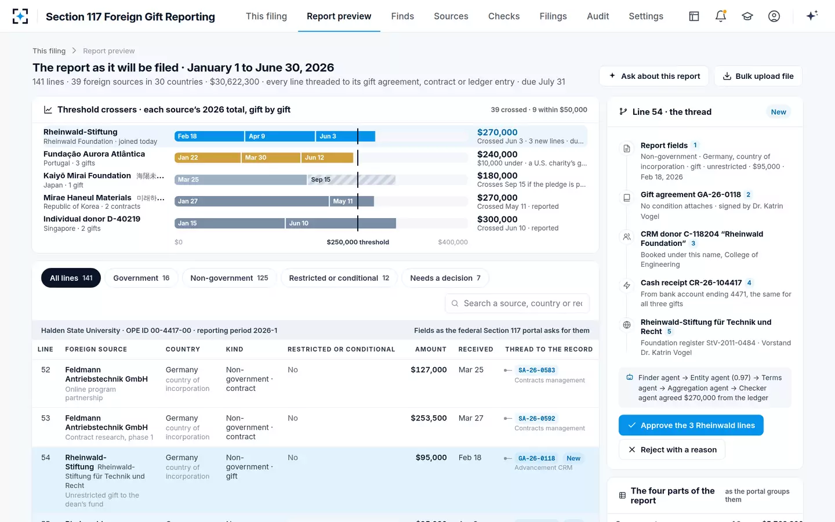Click the chart icon beside Threshold crossers
The width and height of the screenshot is (835, 522).
[x=48, y=110]
